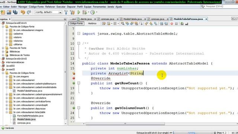238x134 pixels.
Task: Open the Variáveis panel tab at the bottom
Action: 7,128
